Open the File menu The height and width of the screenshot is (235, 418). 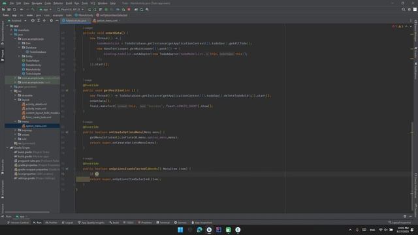click(12, 3)
